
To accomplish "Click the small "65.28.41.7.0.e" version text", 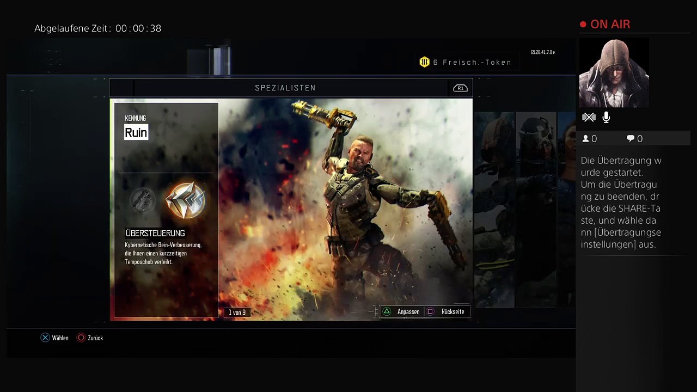I will coord(543,52).
